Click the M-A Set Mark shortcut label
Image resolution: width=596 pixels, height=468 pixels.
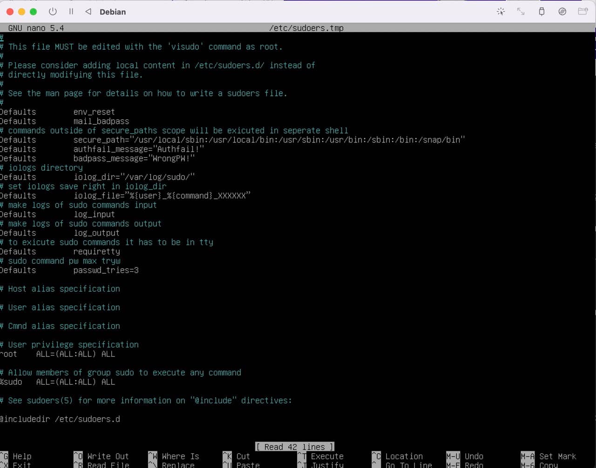click(x=549, y=456)
